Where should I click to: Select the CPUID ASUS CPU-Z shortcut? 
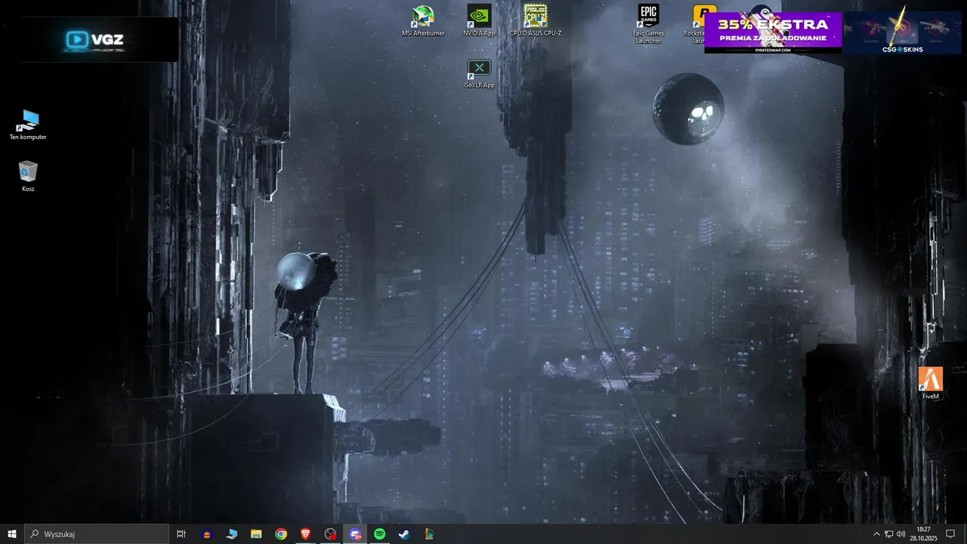tap(536, 21)
